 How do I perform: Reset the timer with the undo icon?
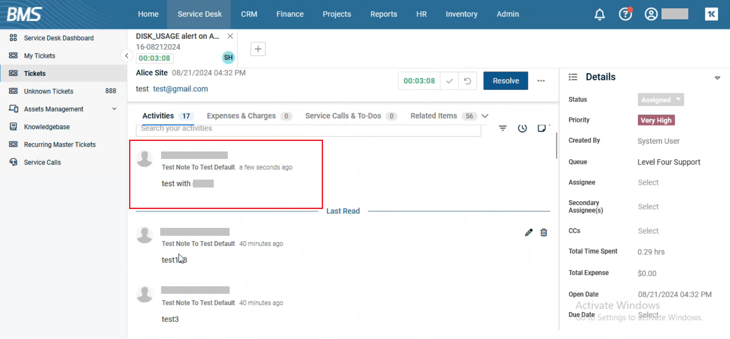(467, 81)
